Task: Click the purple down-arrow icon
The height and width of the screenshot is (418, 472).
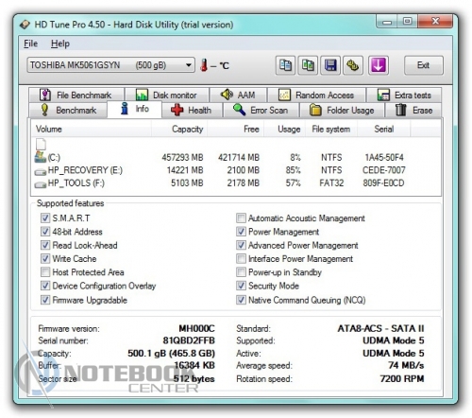Action: tap(379, 65)
